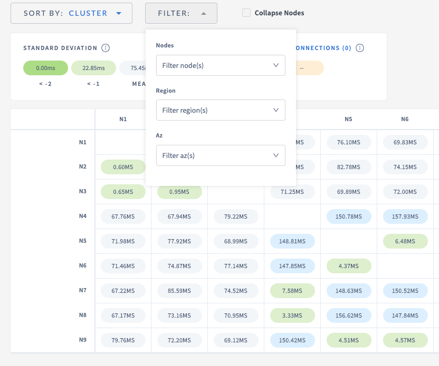Click the 150.42MS latency cell

(292, 340)
